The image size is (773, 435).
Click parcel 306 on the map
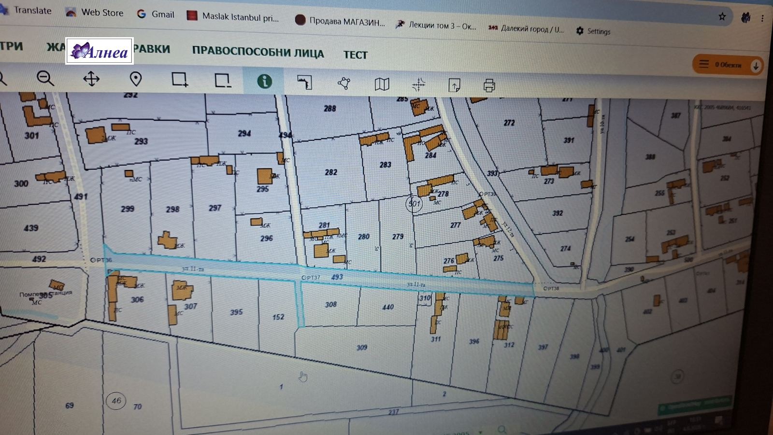tap(137, 299)
